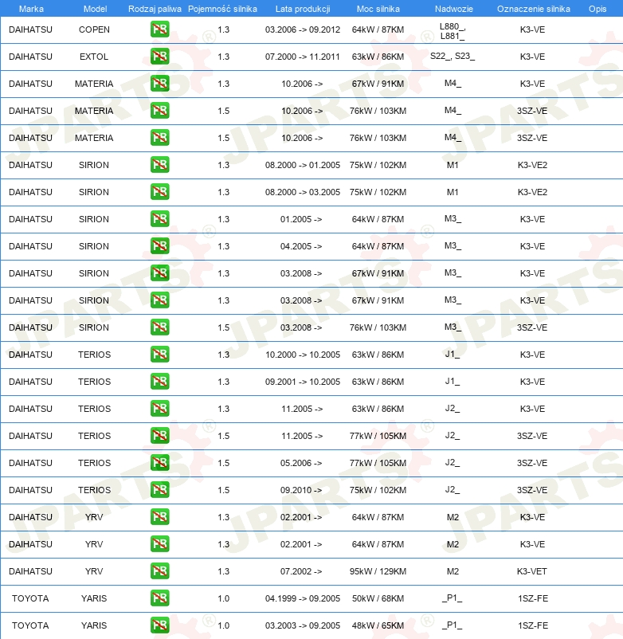Click fuel icon for YARIS 04.1999 -> 09.2005
Viewport: 623px width, 639px height.
(x=159, y=598)
